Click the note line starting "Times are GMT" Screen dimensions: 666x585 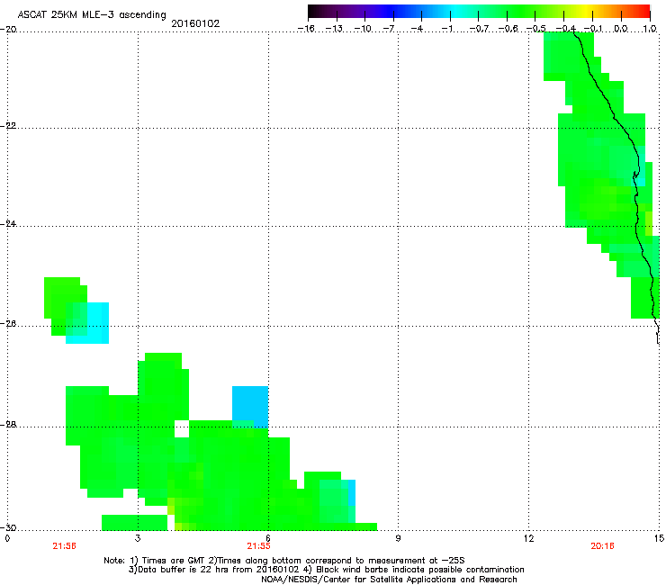pos(284,561)
